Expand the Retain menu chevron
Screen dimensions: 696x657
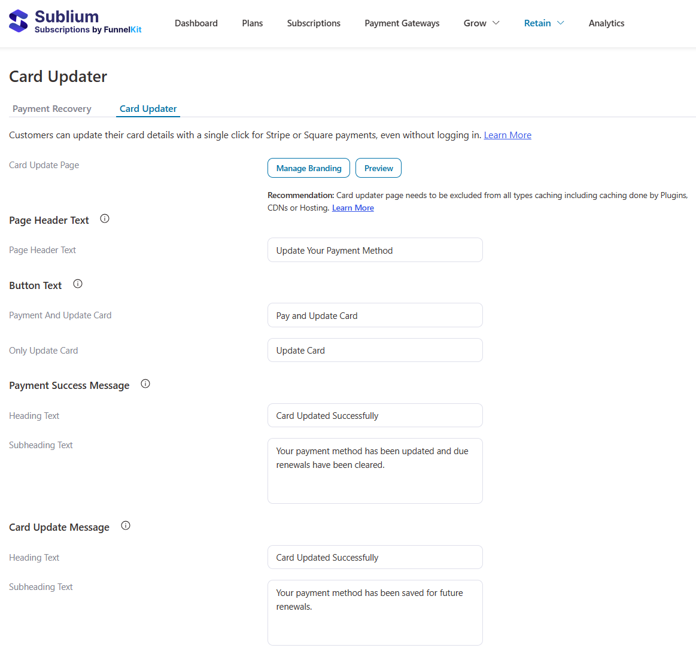561,23
